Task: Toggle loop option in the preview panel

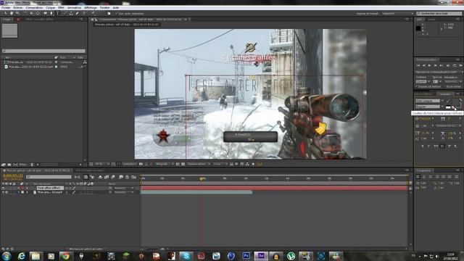Action: coord(455,65)
